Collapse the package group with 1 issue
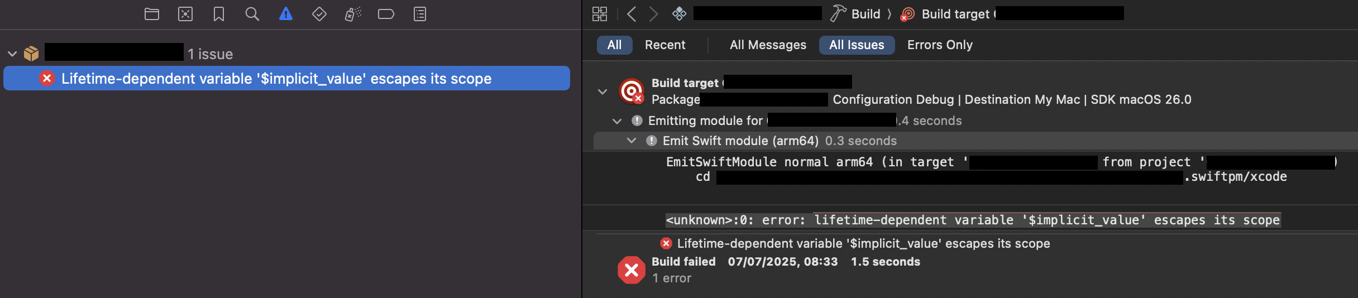This screenshot has height=298, width=1358. [x=12, y=54]
